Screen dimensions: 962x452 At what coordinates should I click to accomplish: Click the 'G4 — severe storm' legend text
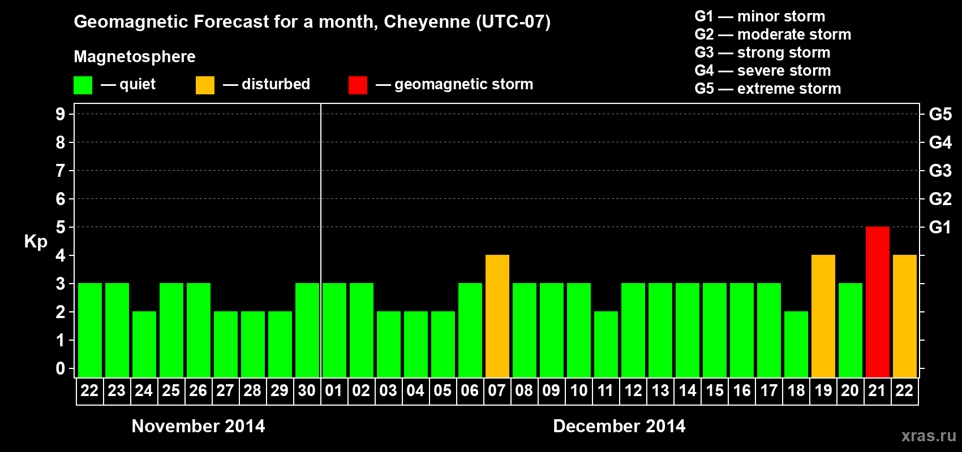tap(763, 71)
